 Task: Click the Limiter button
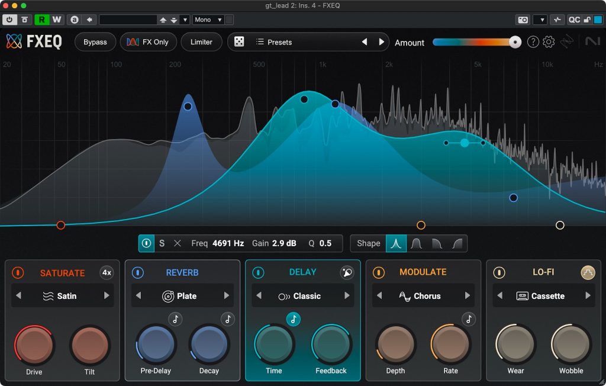coord(201,42)
